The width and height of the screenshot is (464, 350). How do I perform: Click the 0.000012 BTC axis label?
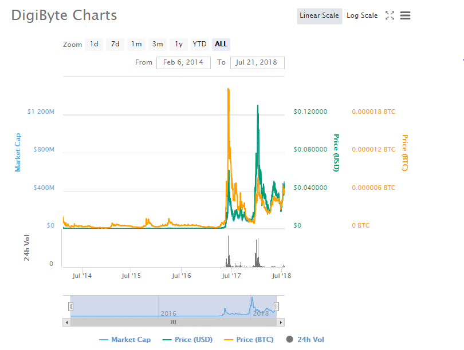(373, 149)
